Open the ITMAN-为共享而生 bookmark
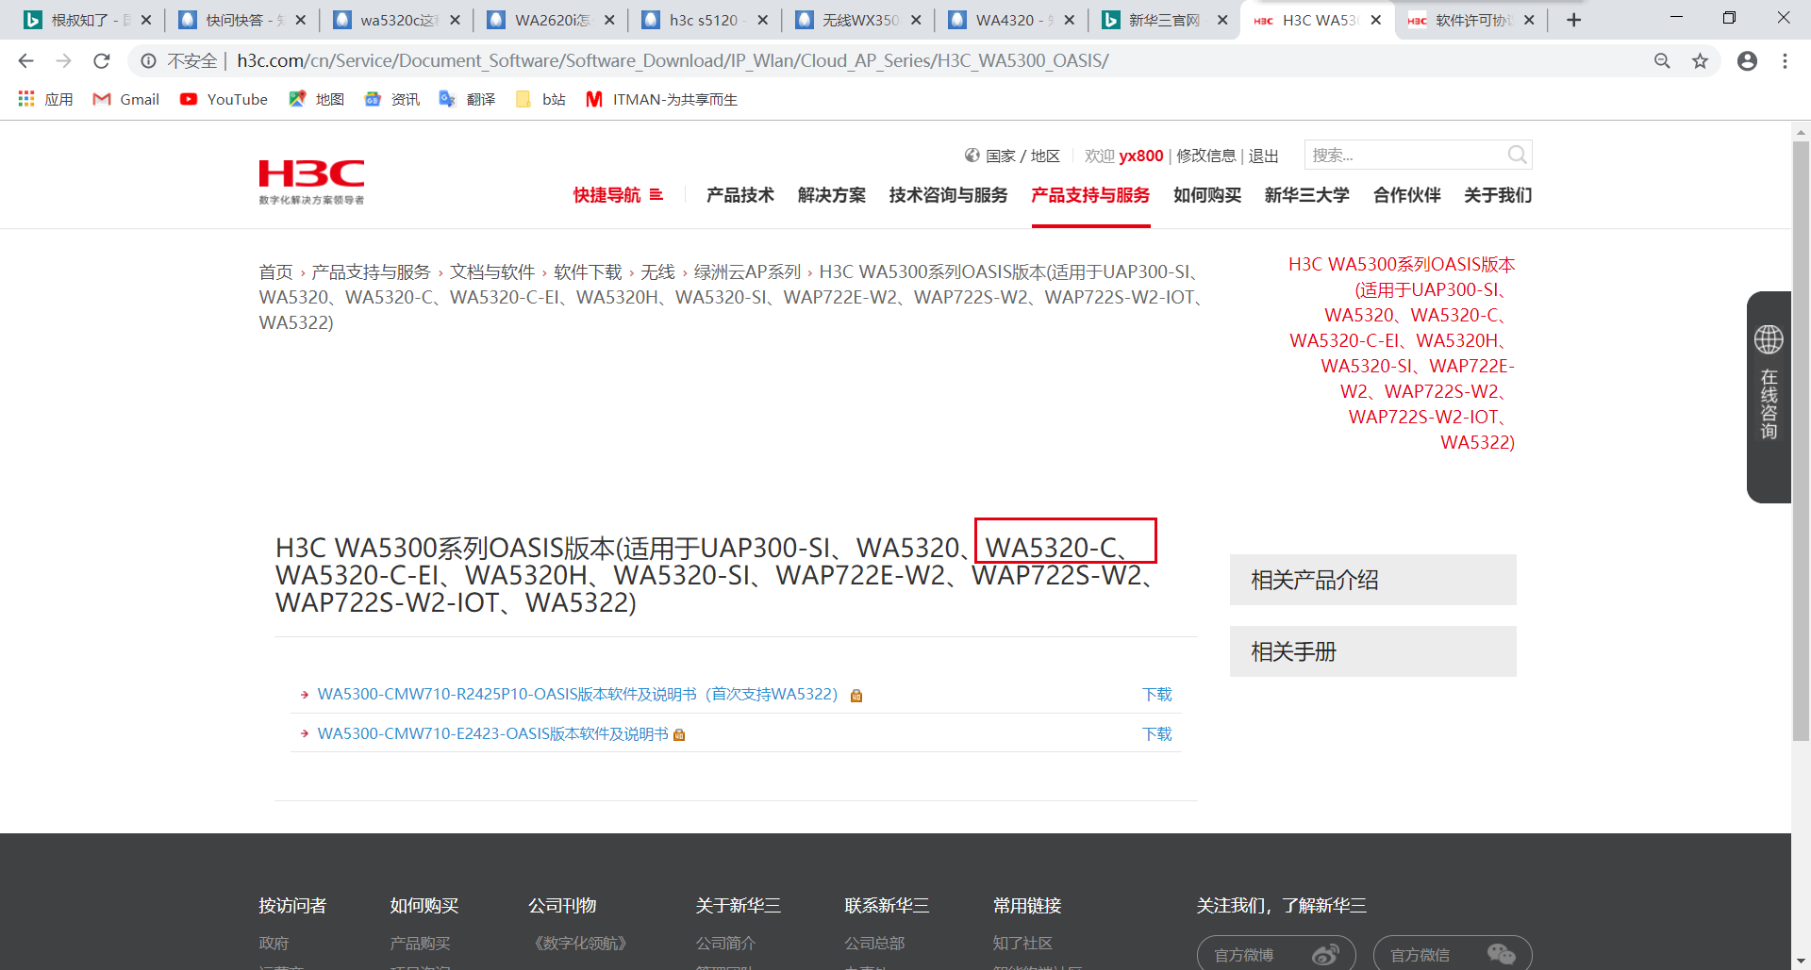The image size is (1811, 970). pos(661,99)
